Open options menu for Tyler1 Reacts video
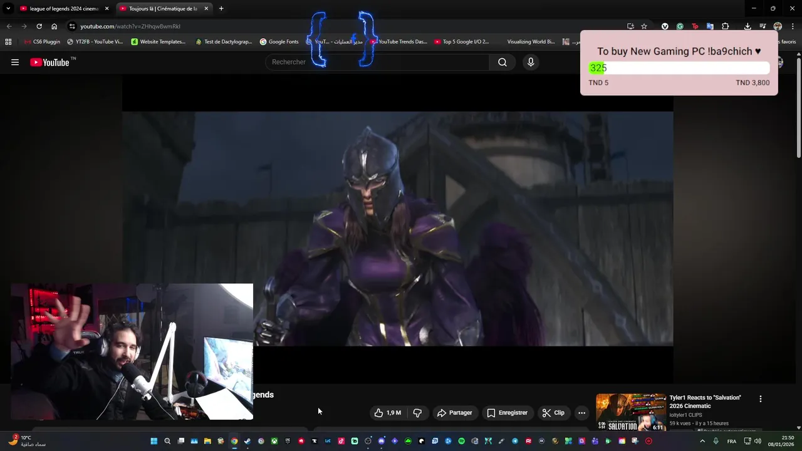Screen dimensions: 802x451 click(761, 399)
